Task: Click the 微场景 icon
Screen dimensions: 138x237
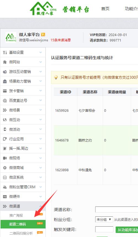Action: [5, 110]
